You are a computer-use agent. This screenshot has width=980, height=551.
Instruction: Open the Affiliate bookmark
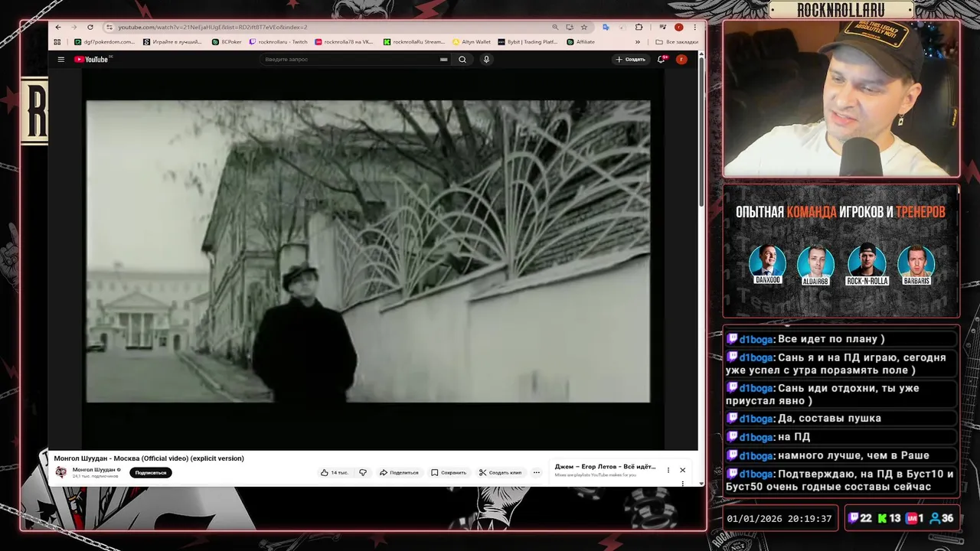click(x=580, y=42)
